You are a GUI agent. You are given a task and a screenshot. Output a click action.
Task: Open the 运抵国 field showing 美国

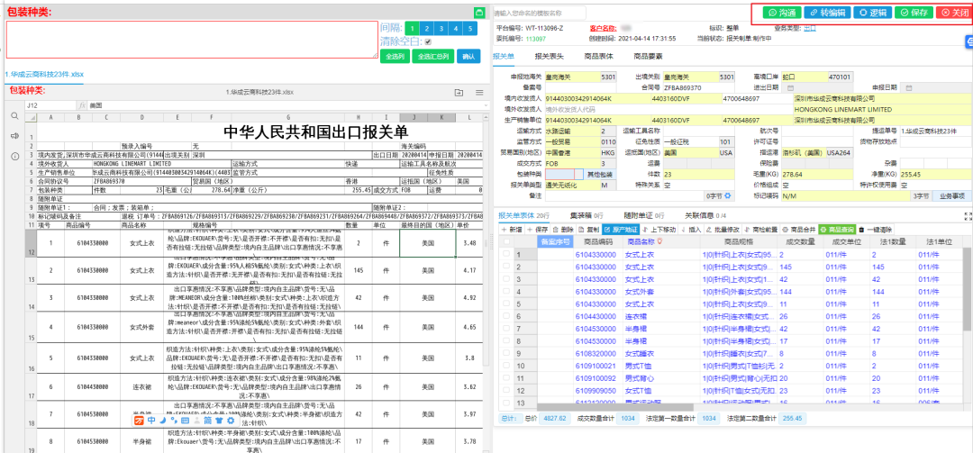tap(691, 153)
